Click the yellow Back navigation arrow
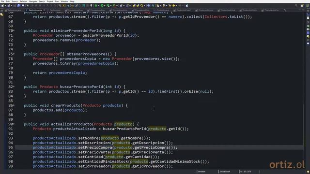The image size is (310, 174). pos(174,5)
